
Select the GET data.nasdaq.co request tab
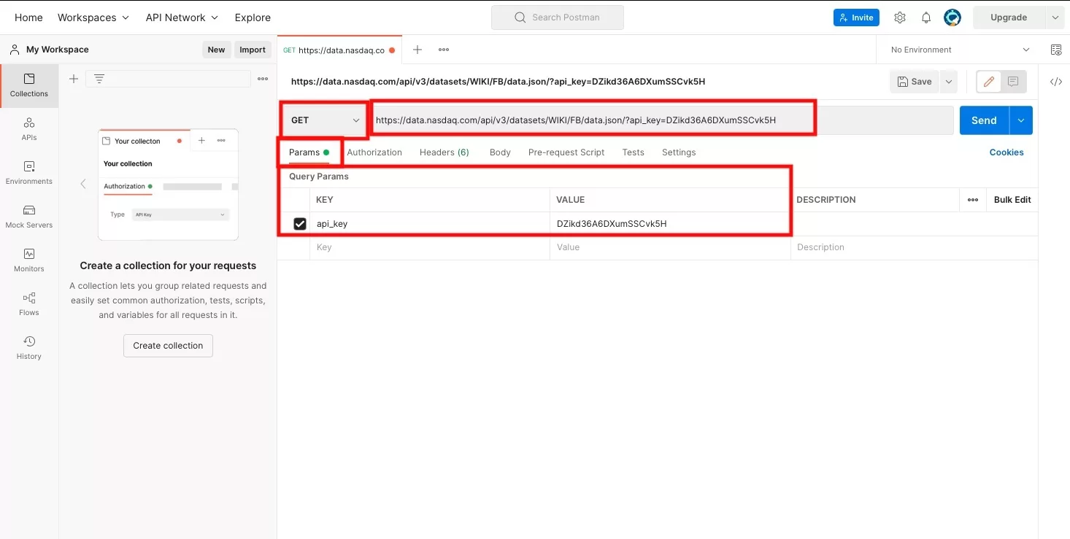pyautogui.click(x=340, y=50)
